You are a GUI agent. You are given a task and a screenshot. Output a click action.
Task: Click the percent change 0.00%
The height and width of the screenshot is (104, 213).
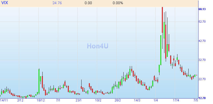click(118, 3)
